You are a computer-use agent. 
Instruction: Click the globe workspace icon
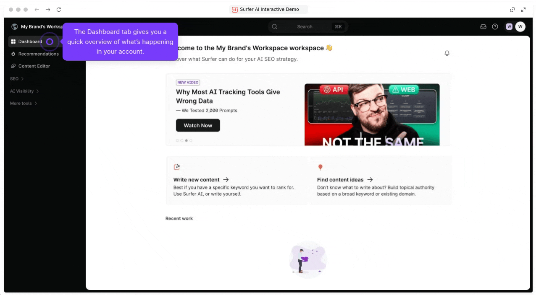click(15, 26)
